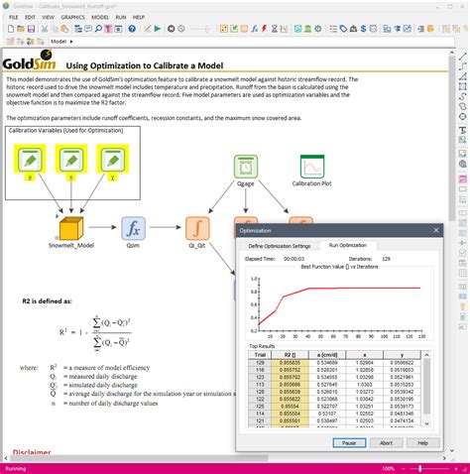
Task: Open the magnifier search tool
Action: click(x=98, y=29)
